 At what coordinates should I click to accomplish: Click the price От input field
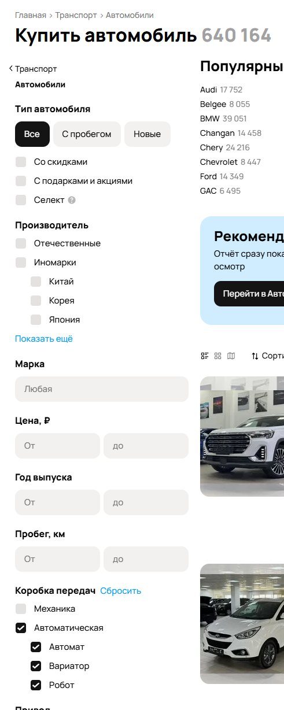click(x=58, y=446)
